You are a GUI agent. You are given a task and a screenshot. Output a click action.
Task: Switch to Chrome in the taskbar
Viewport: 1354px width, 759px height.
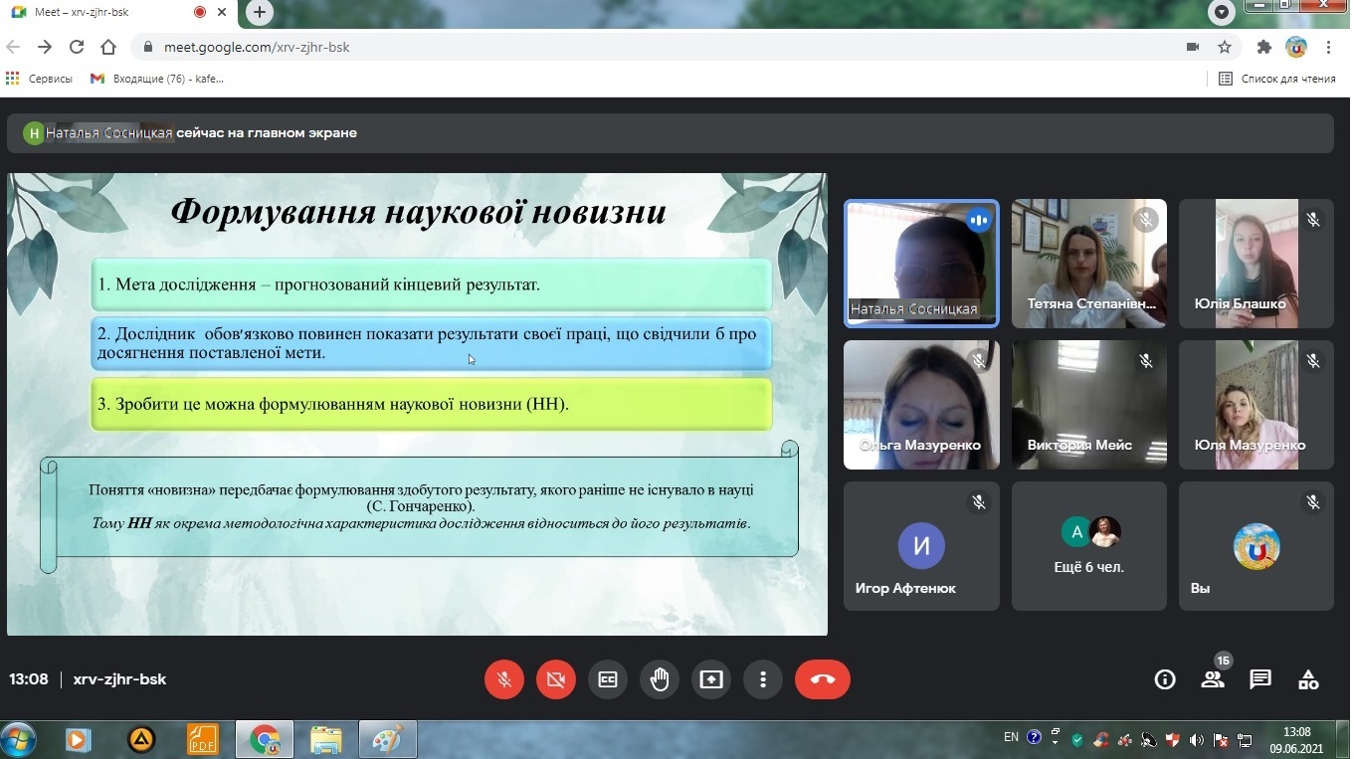coord(265,740)
